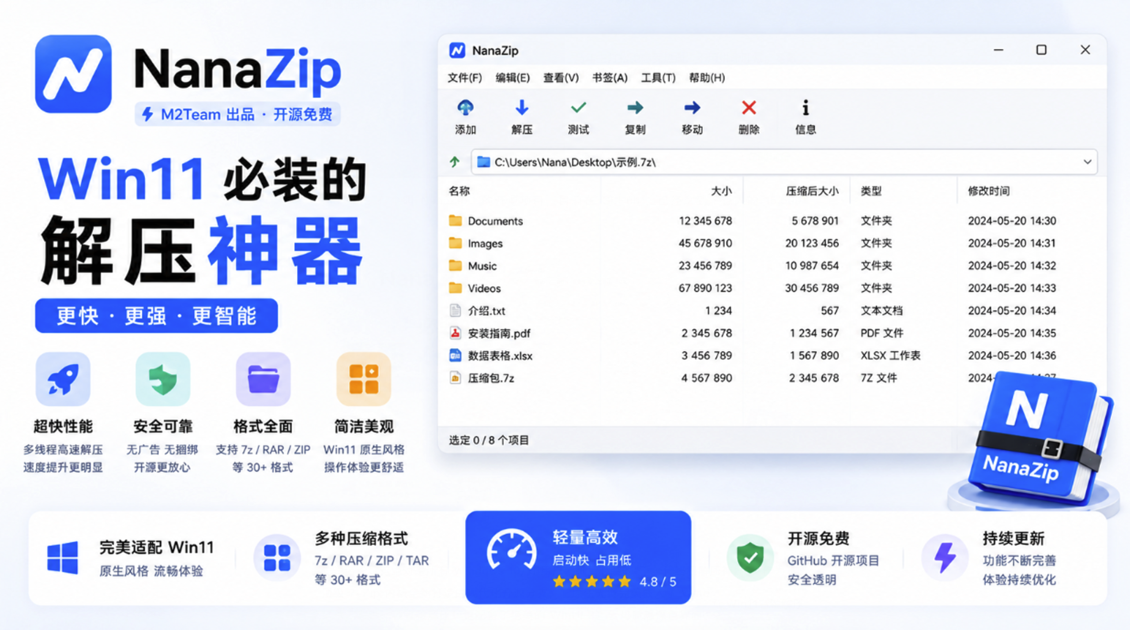Click the path field C:\Users\Nana\Desktop\示例.7z\
Image resolution: width=1130 pixels, height=630 pixels.
(784, 162)
